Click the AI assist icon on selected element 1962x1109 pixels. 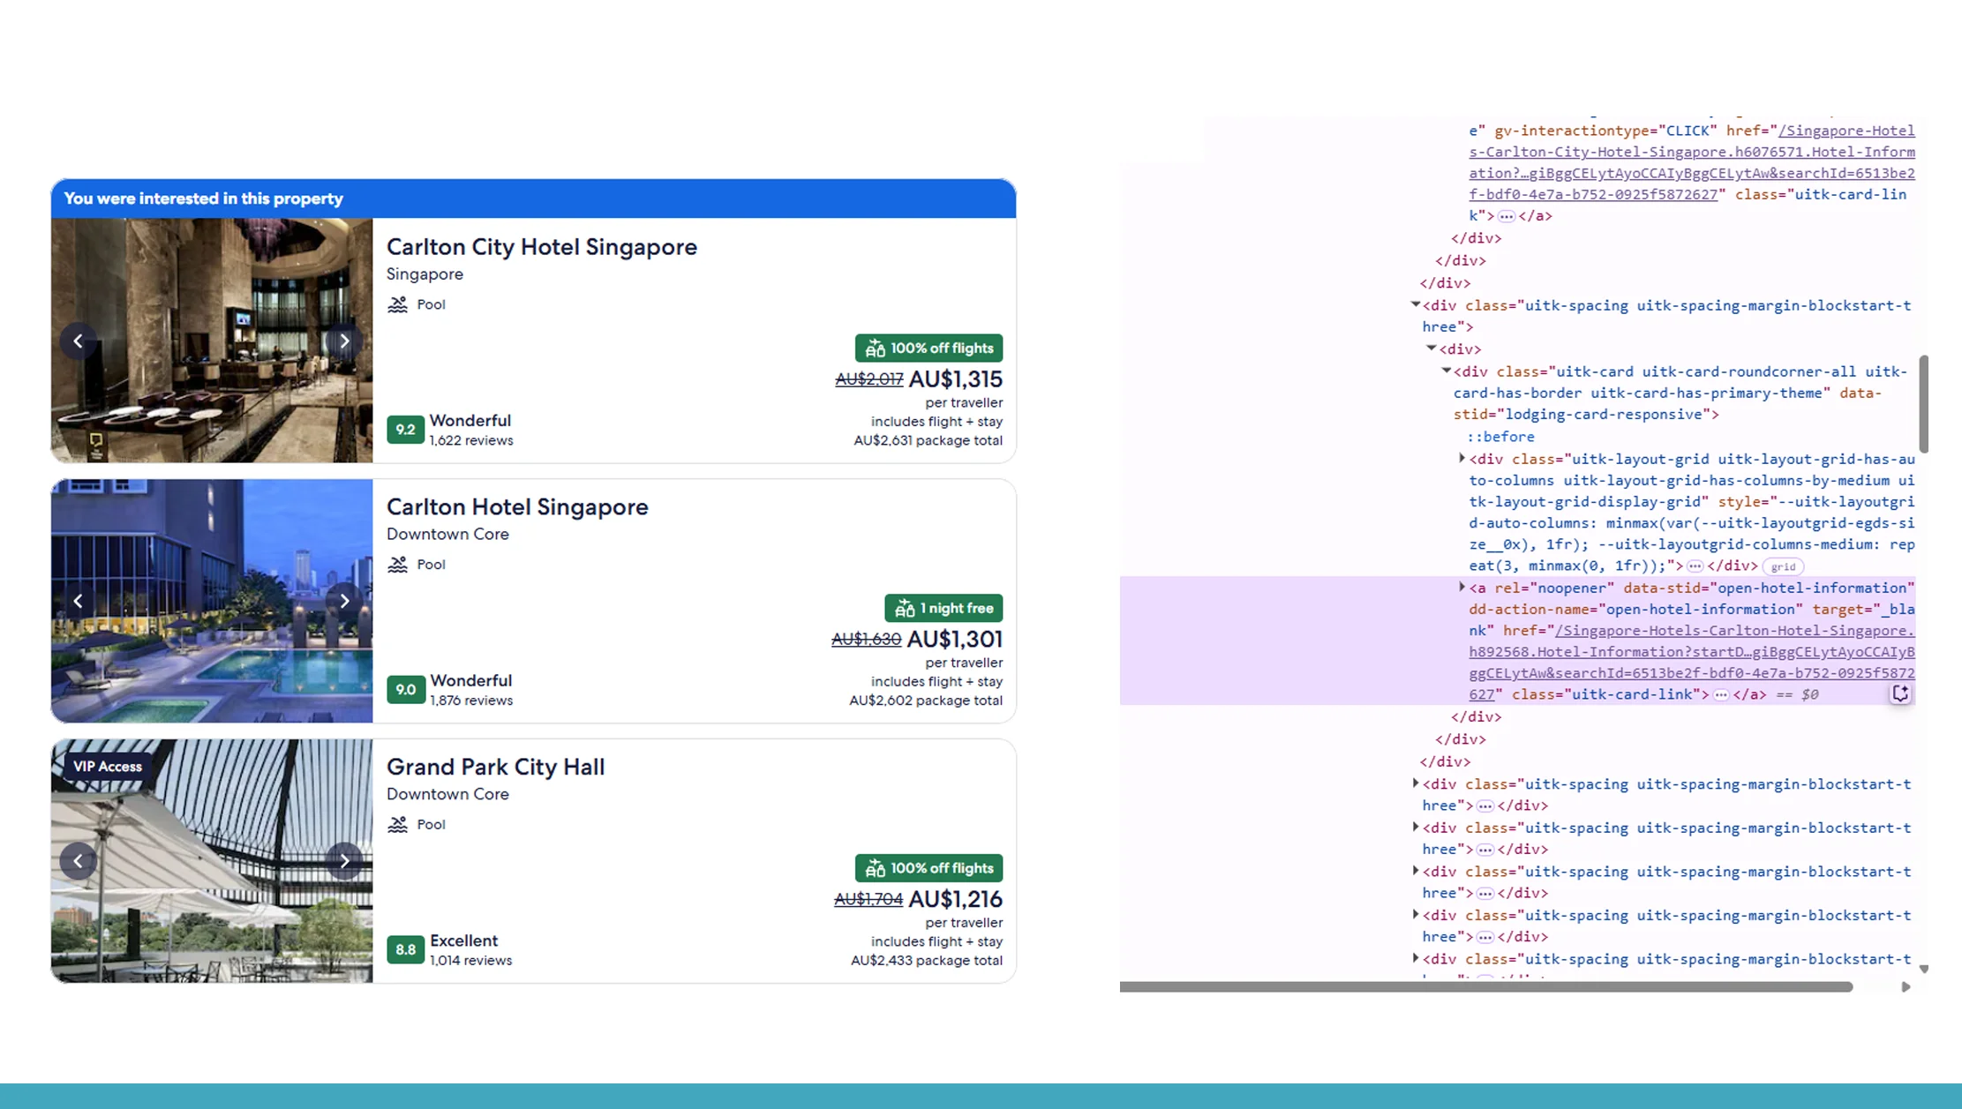tap(1900, 694)
